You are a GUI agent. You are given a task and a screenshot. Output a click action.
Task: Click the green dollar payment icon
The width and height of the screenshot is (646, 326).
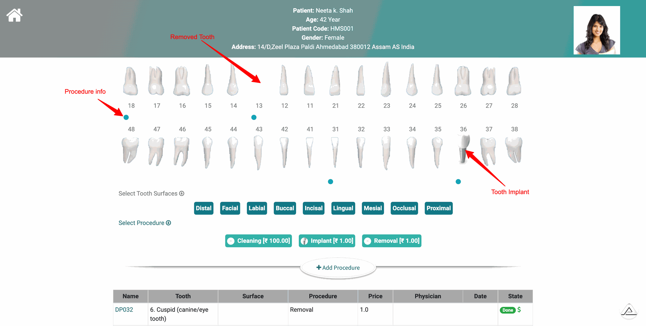[519, 310]
